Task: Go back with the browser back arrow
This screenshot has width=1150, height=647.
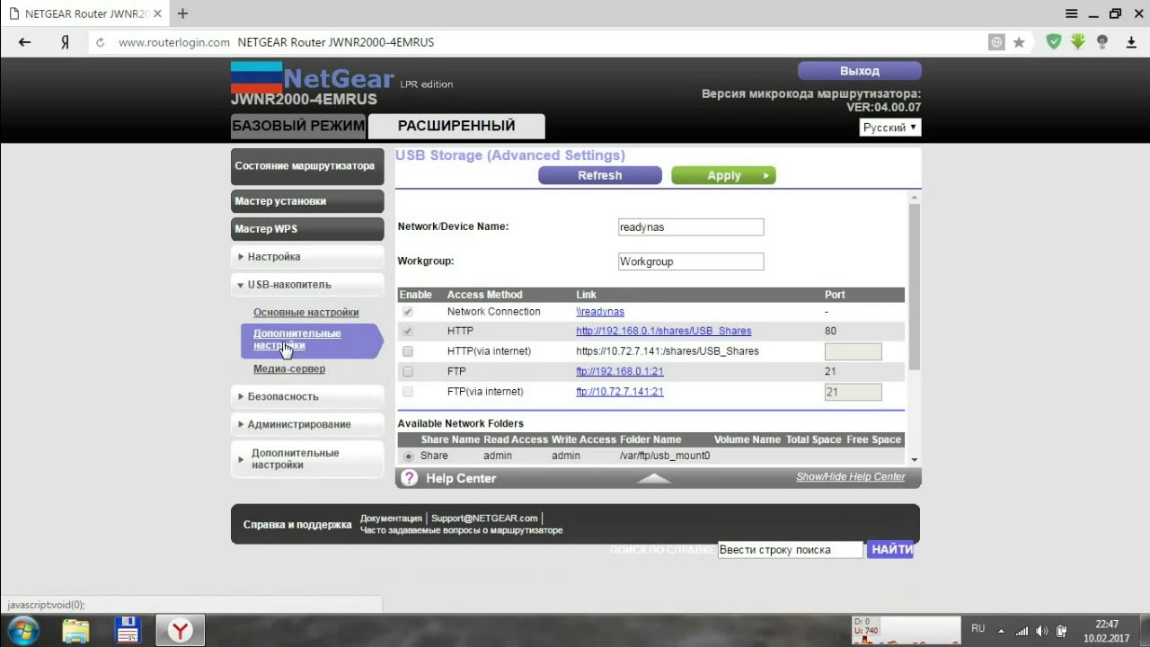Action: click(x=24, y=42)
